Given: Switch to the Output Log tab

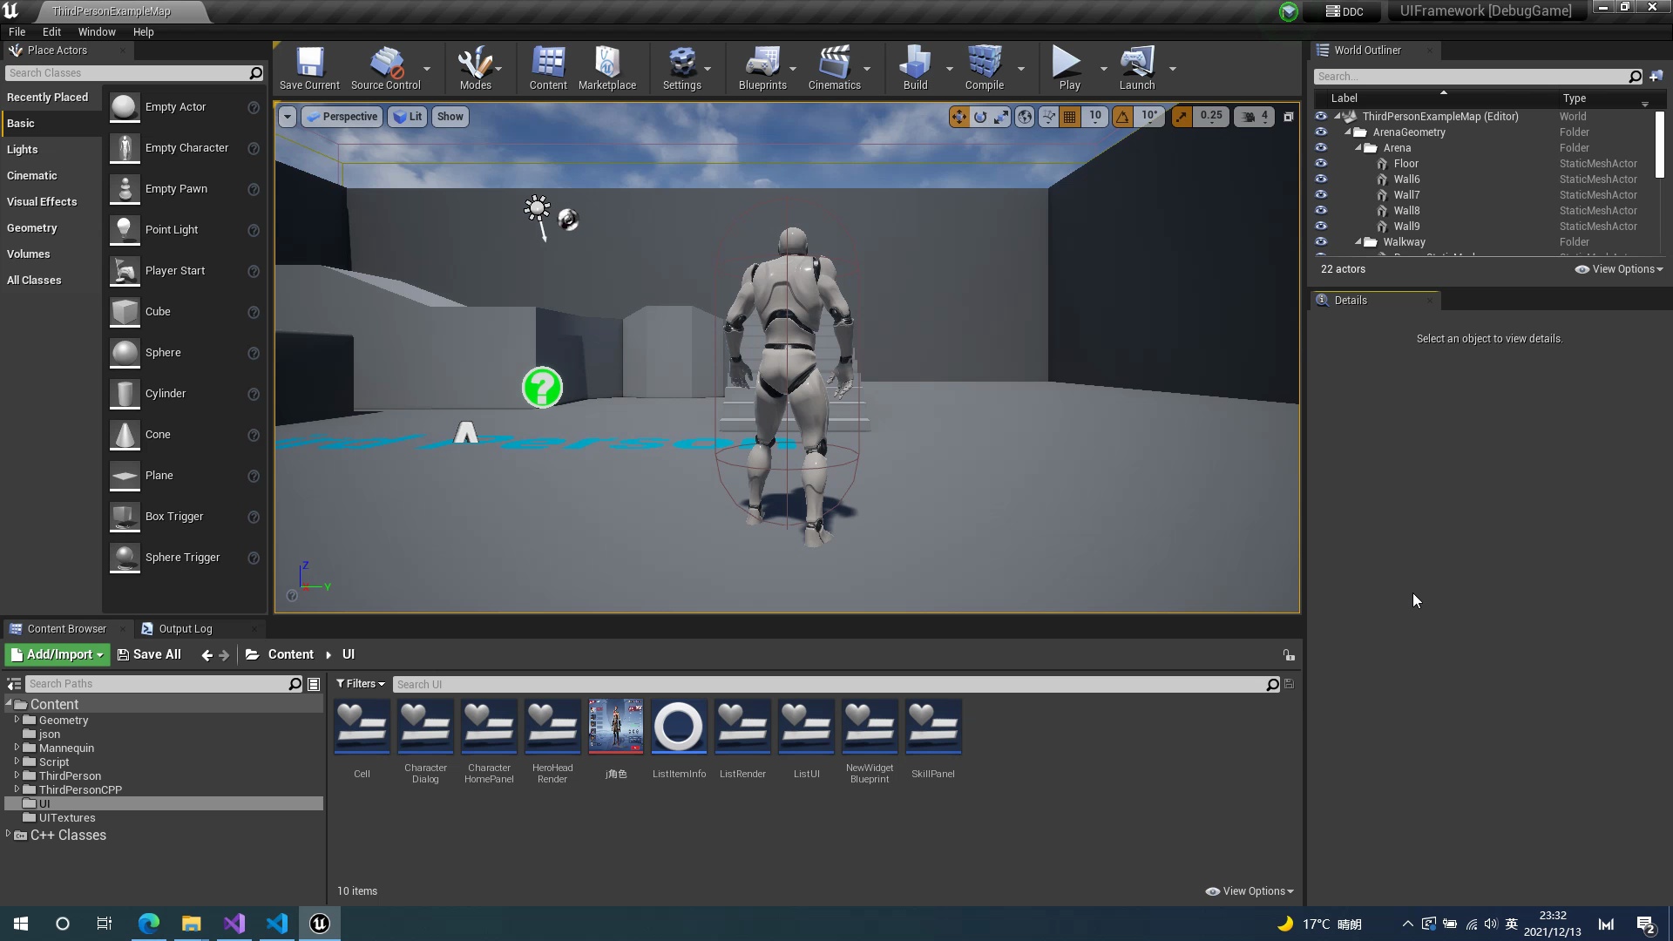Looking at the screenshot, I should (x=185, y=629).
